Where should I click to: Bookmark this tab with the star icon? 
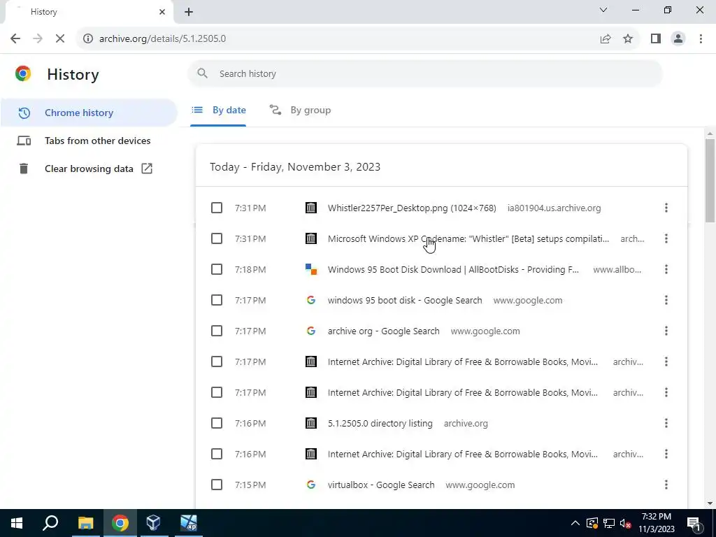(628, 39)
